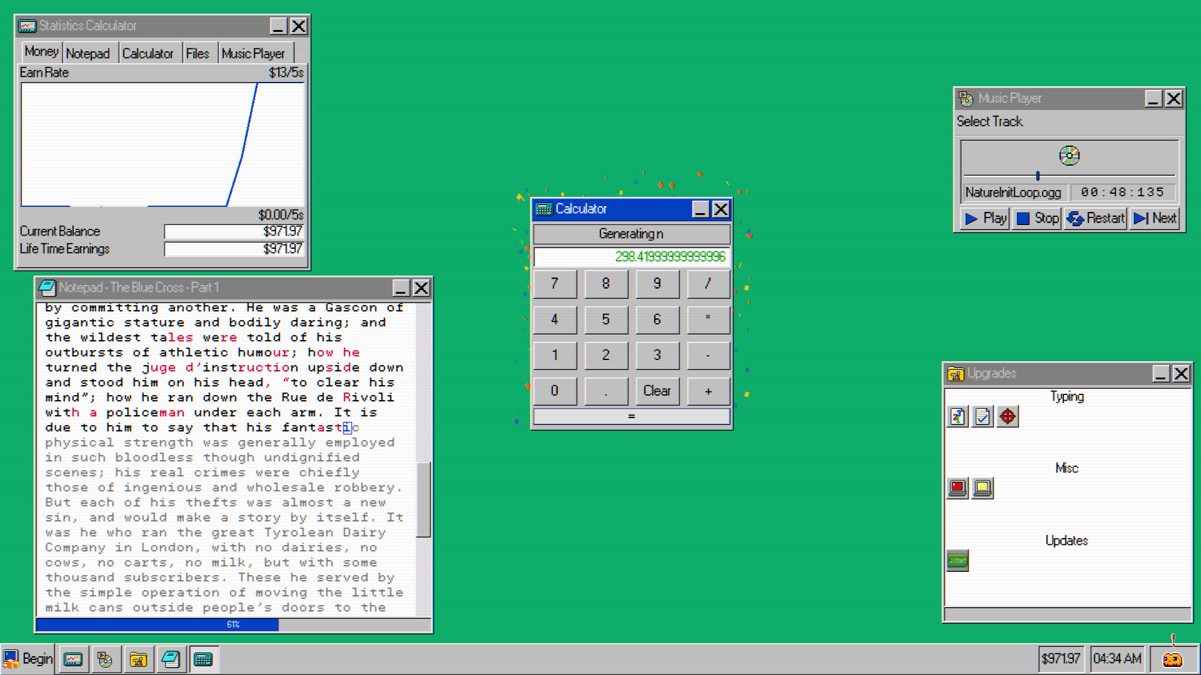Click the decimal point button on Calculator
This screenshot has height=675, width=1201.
tap(606, 391)
